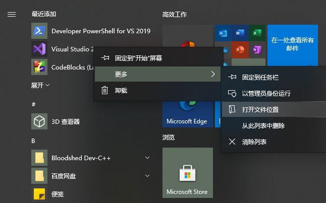Viewport: 326px width, 203px height.
Task: Click the 最近添加 section heading
Action: 44,14
